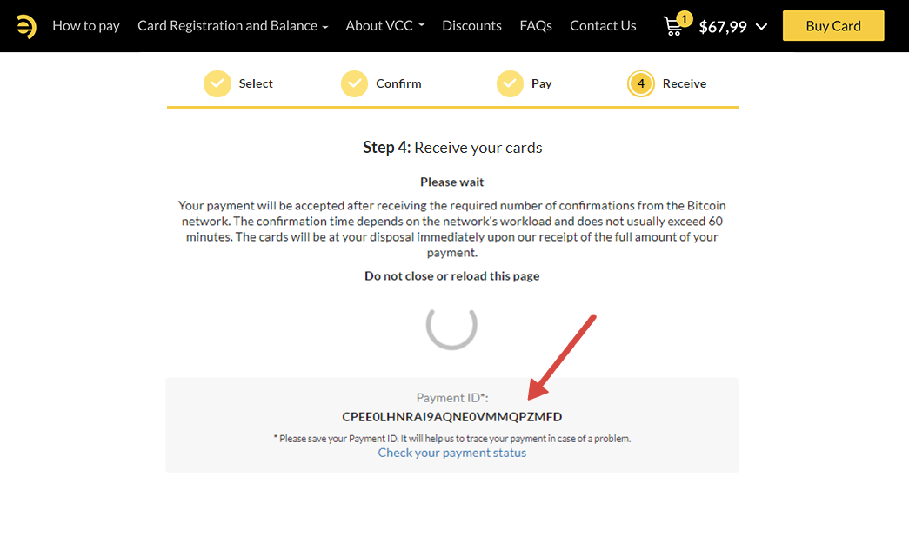Open the Contact Us page

tap(603, 26)
